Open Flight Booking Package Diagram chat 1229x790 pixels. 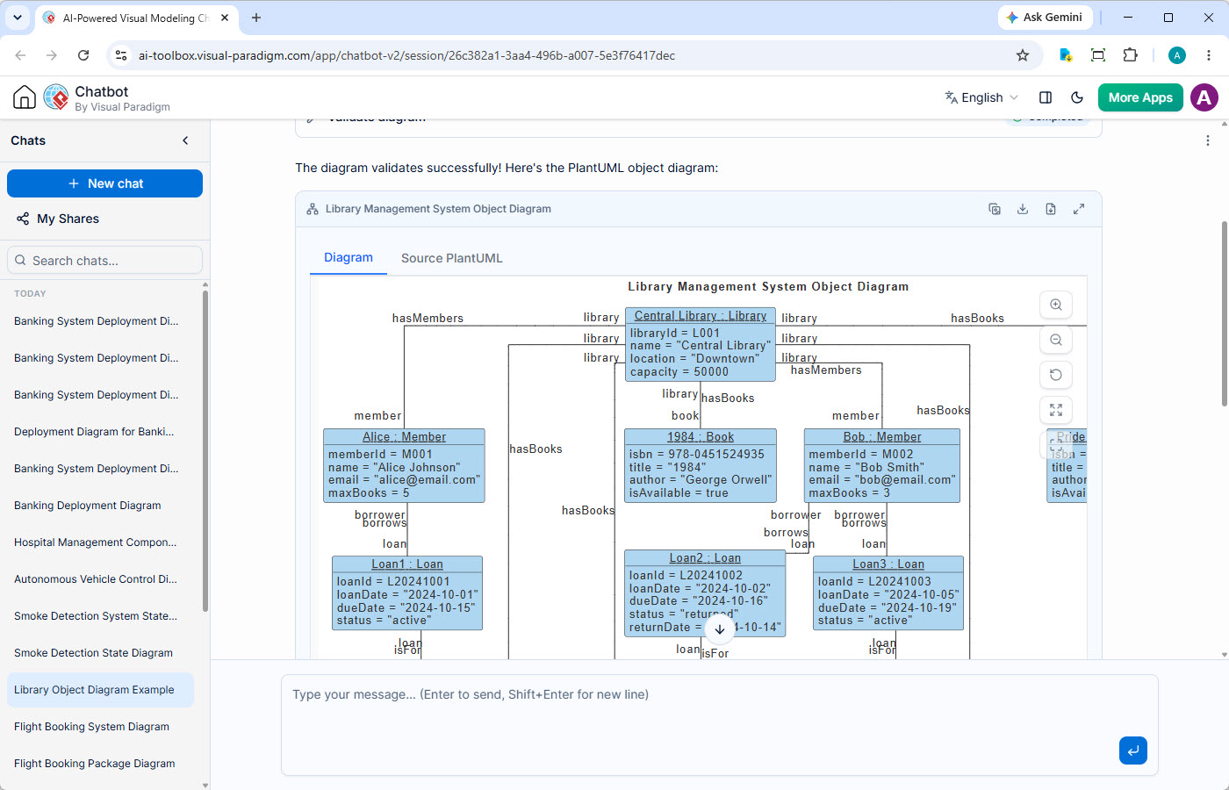(100, 764)
